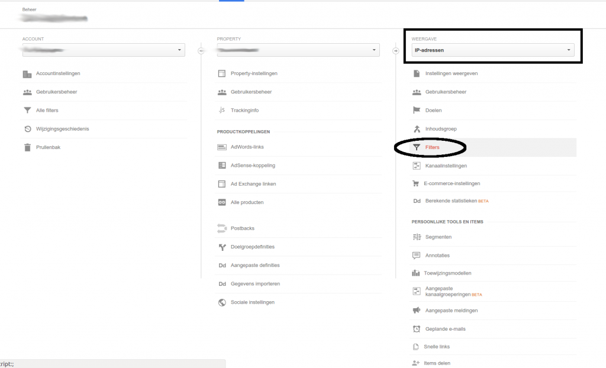This screenshot has width=606, height=368.
Task: Click the shopping cart E-commerce icon
Action: click(416, 183)
